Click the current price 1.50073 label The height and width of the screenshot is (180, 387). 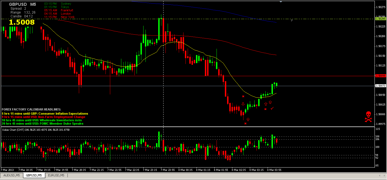[380, 86]
